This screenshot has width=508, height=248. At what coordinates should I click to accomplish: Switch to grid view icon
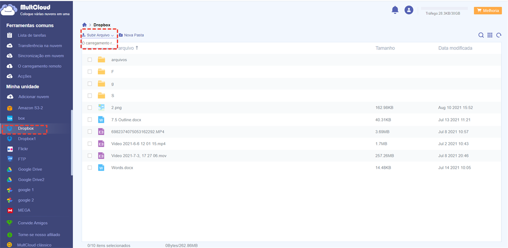pos(490,35)
